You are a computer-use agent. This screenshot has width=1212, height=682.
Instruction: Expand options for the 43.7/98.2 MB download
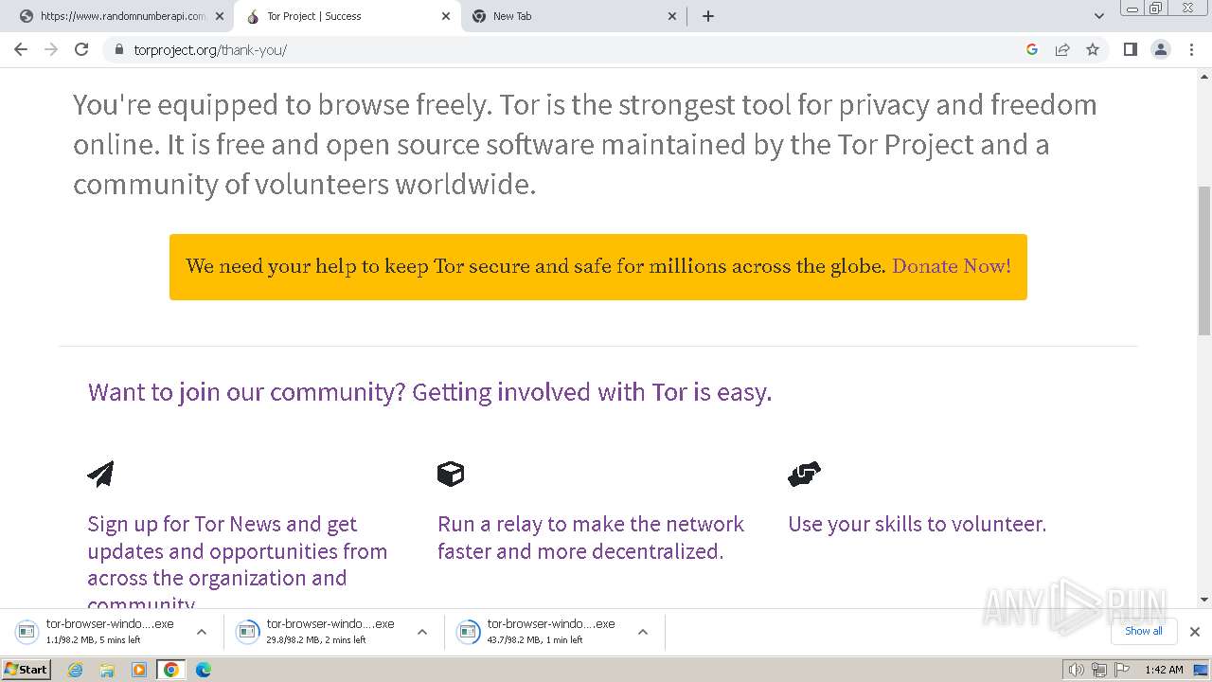(x=643, y=632)
